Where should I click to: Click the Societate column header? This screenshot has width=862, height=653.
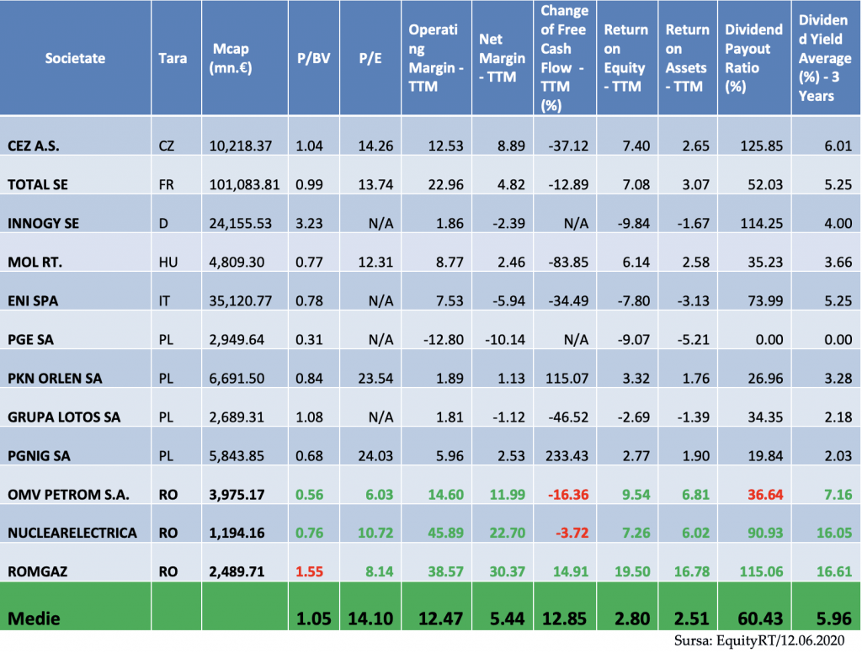[x=76, y=58]
